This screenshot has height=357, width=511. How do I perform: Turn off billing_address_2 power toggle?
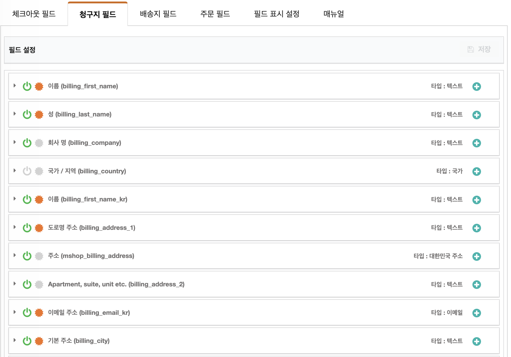[27, 285]
